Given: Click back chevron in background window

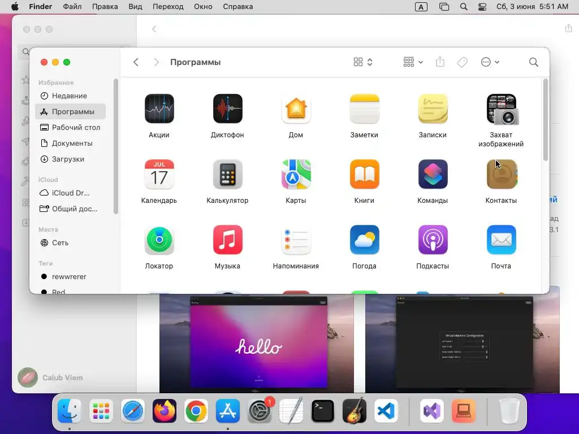Looking at the screenshot, I should coord(154,29).
